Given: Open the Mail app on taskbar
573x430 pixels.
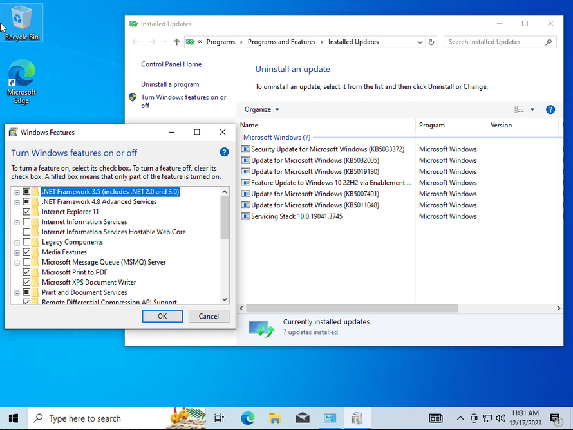Looking at the screenshot, I should pyautogui.click(x=302, y=418).
